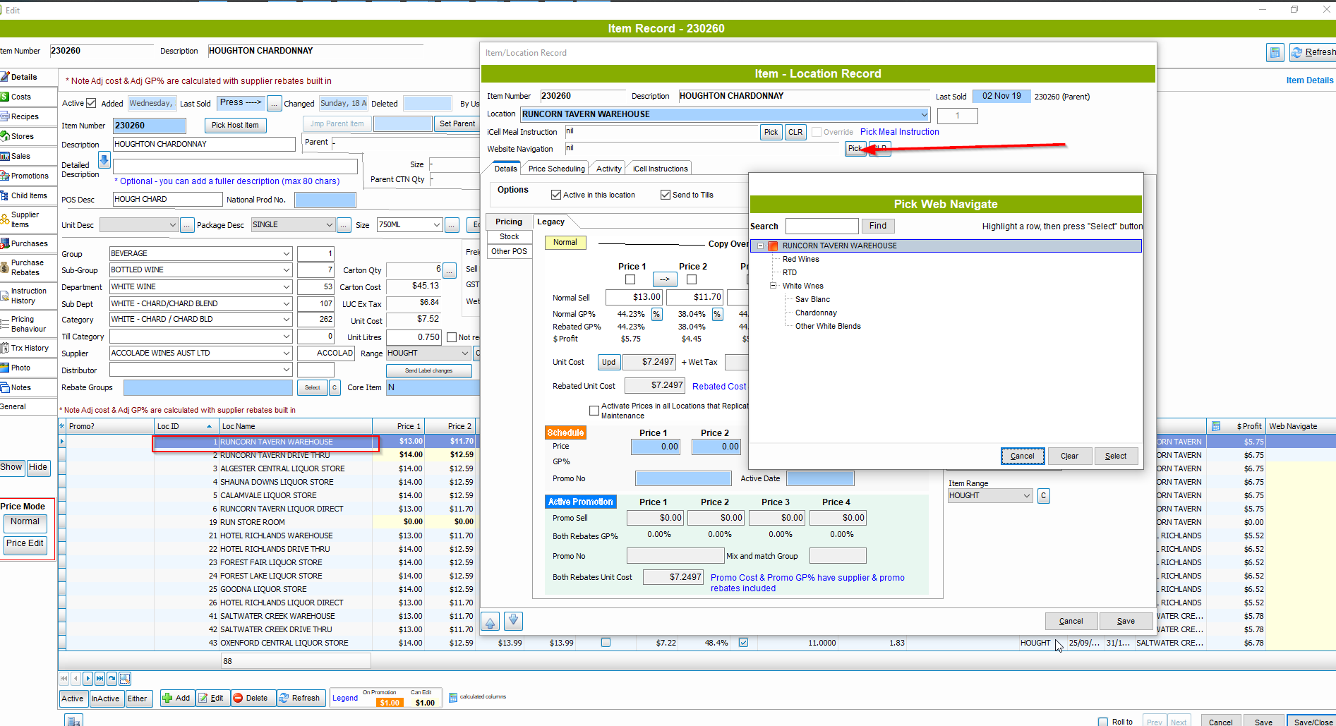Click the down arrow in Location Record

click(x=514, y=622)
